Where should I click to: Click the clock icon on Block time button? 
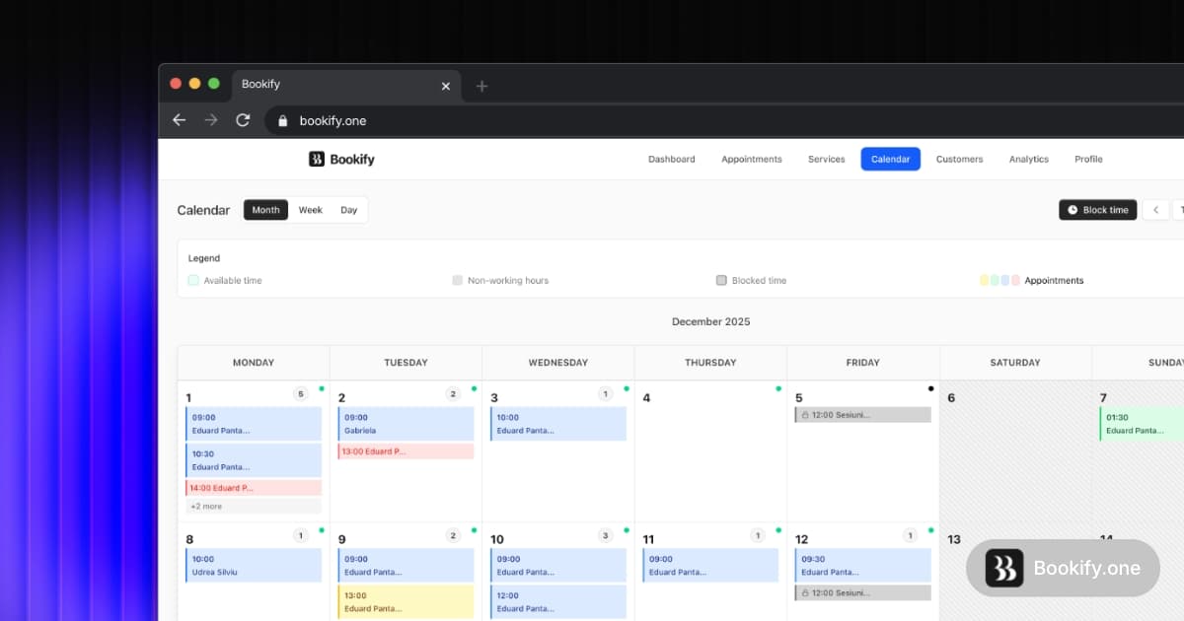(1073, 210)
